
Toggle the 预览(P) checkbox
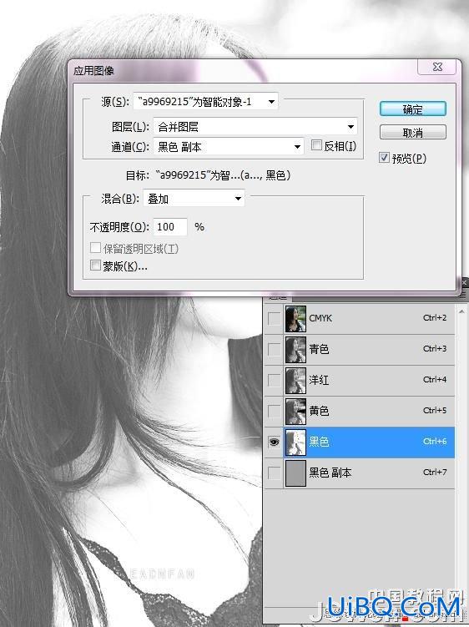(x=384, y=158)
